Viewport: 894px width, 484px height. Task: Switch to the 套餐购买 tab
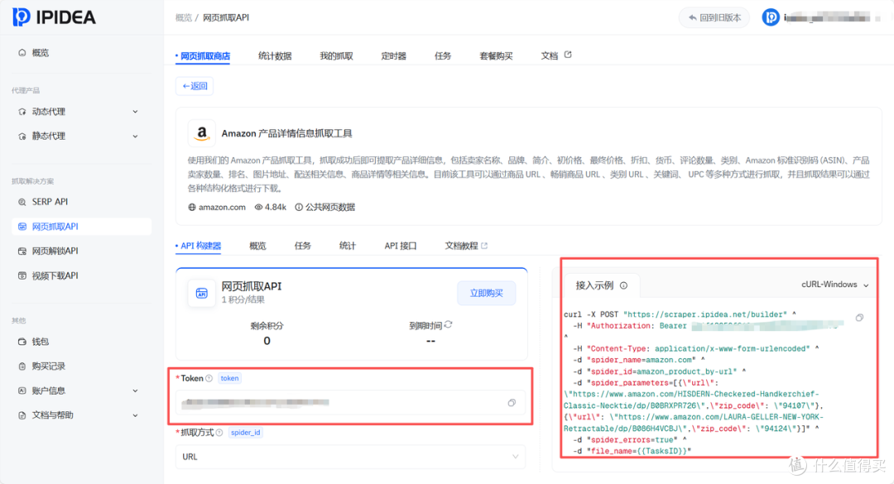point(496,56)
